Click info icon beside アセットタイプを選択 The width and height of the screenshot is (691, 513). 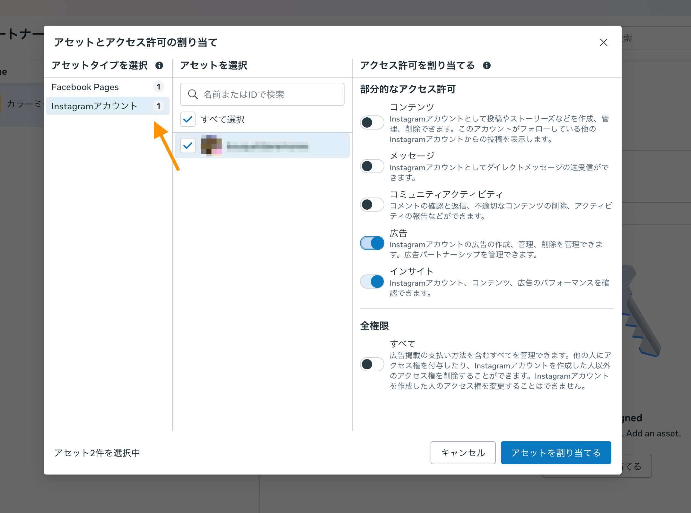point(159,65)
